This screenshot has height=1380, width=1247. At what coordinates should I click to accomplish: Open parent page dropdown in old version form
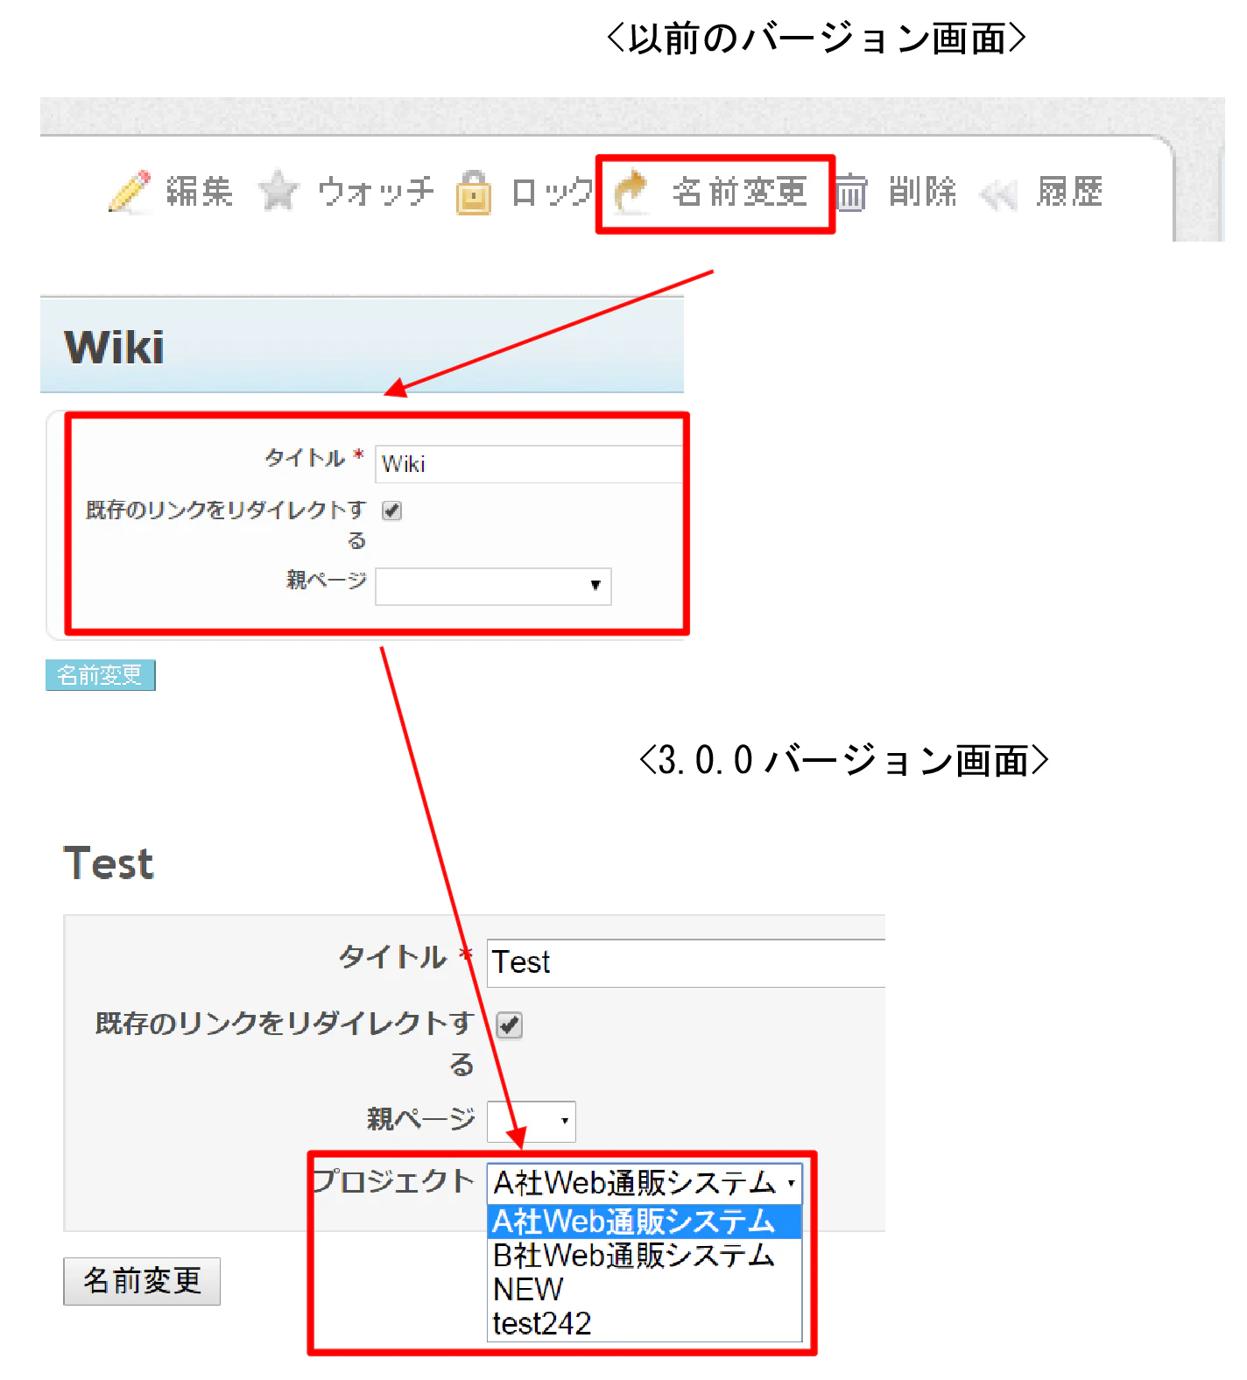pyautogui.click(x=493, y=586)
